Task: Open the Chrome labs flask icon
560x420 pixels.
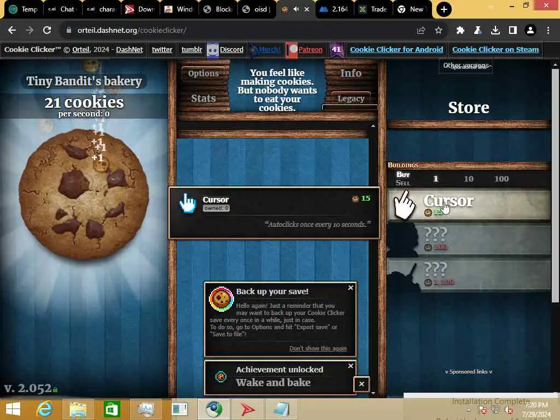Action: click(478, 31)
